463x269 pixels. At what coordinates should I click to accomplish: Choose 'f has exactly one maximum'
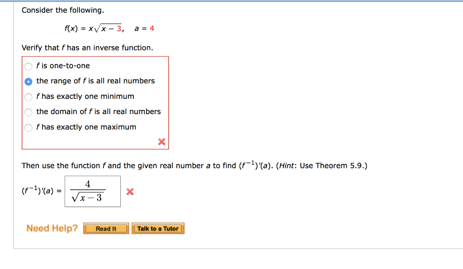coord(28,127)
